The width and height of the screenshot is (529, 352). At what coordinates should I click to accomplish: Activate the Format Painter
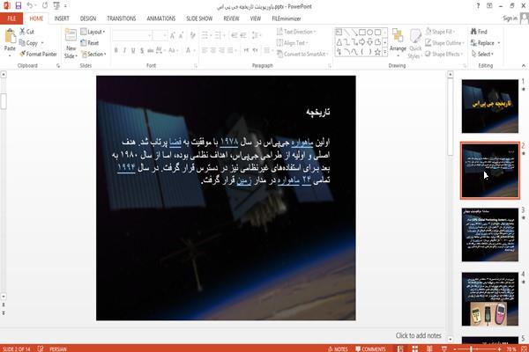(38, 54)
